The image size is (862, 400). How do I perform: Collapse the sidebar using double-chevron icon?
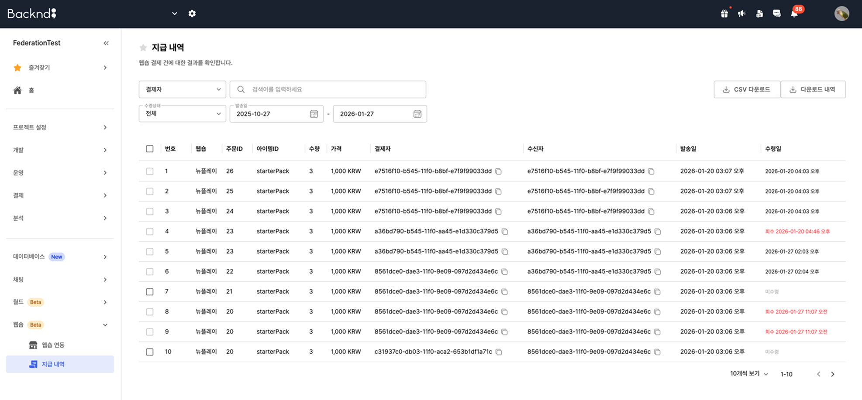click(x=106, y=43)
